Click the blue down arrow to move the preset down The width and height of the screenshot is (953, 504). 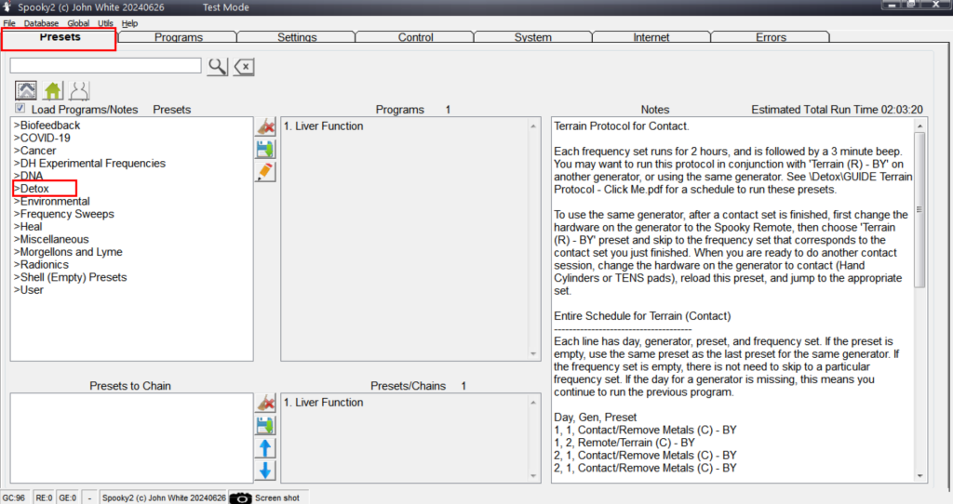tap(265, 471)
